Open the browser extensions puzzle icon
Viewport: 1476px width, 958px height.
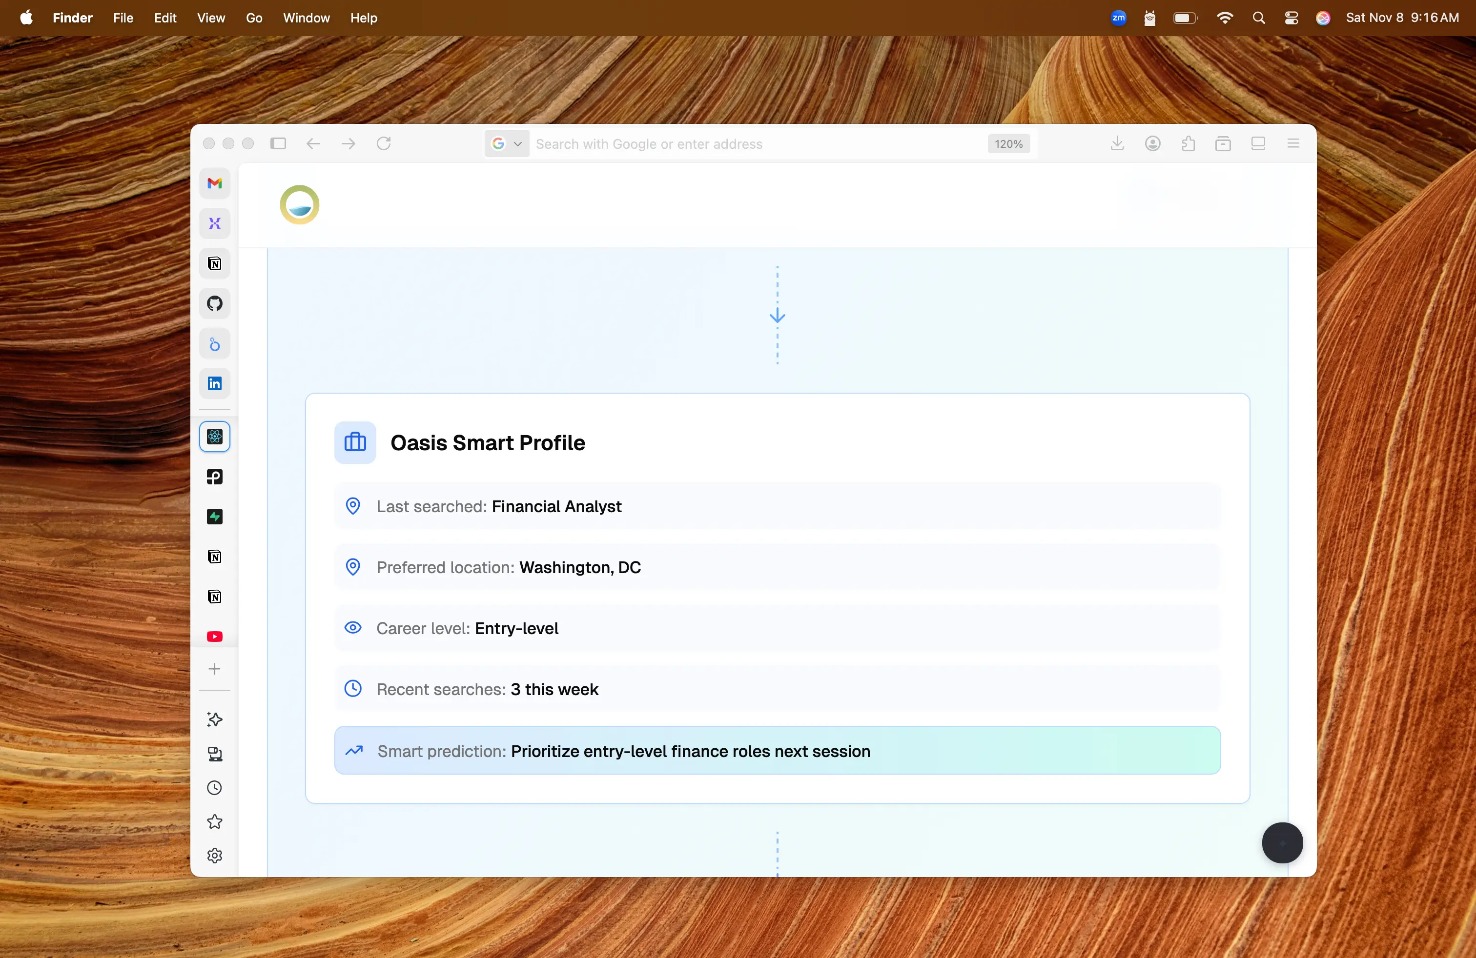tap(1188, 143)
